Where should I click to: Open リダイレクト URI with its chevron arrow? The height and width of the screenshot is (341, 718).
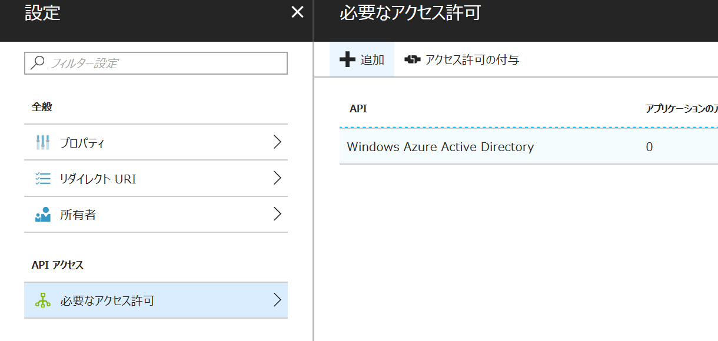pyautogui.click(x=277, y=178)
